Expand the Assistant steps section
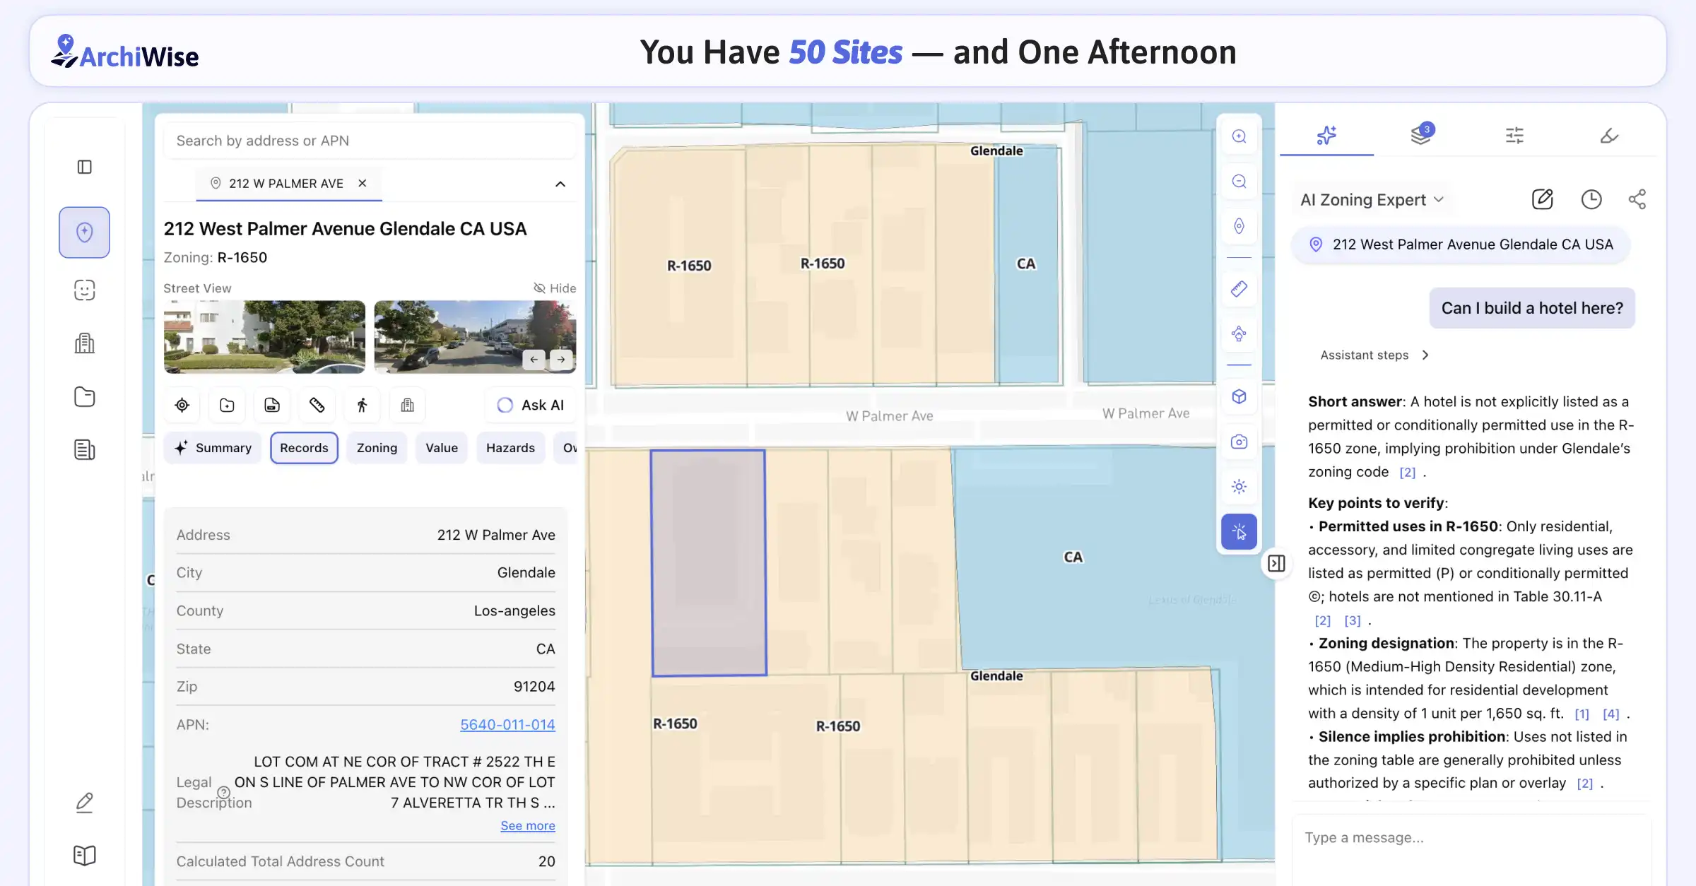Screen dimensions: 1696x886 (1374, 355)
